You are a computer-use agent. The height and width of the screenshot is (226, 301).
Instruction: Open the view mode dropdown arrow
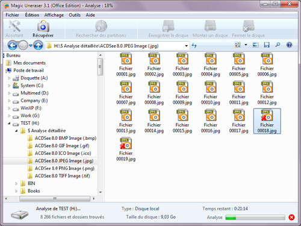tap(246, 45)
